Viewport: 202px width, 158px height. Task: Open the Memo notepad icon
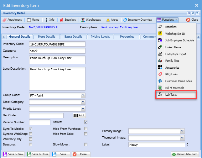coord(29,20)
